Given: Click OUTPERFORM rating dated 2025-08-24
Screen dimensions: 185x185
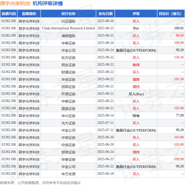Looking at the screenshot, I should pyautogui.click(x=136, y=50).
